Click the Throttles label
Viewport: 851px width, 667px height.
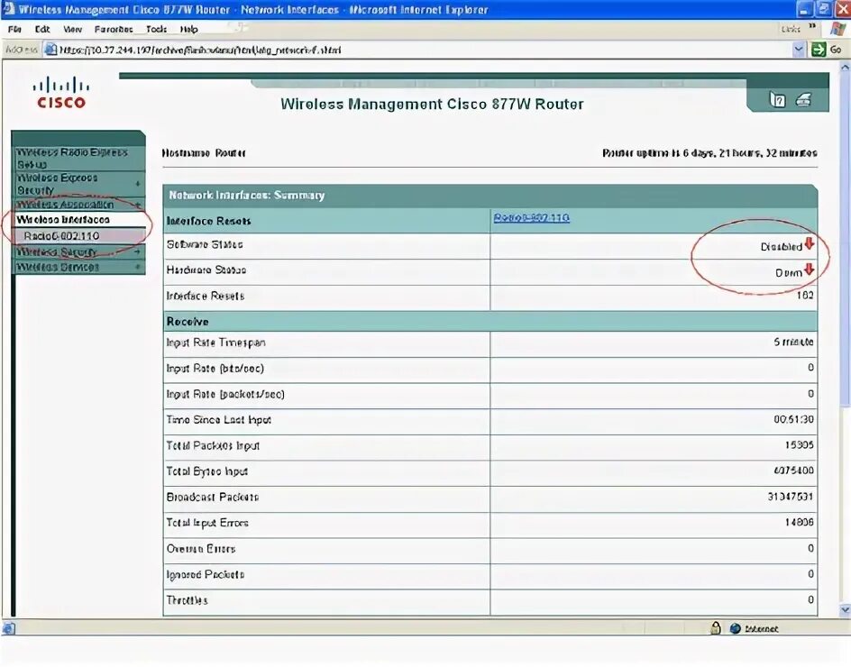[187, 600]
